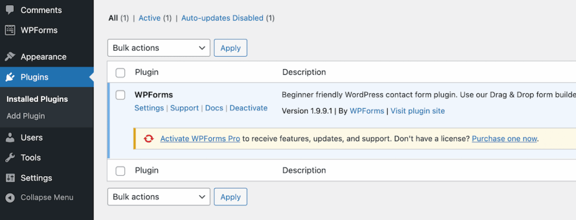Viewport: 576px width, 220px height.
Task: Open the top Bulk actions dropdown
Action: click(159, 48)
